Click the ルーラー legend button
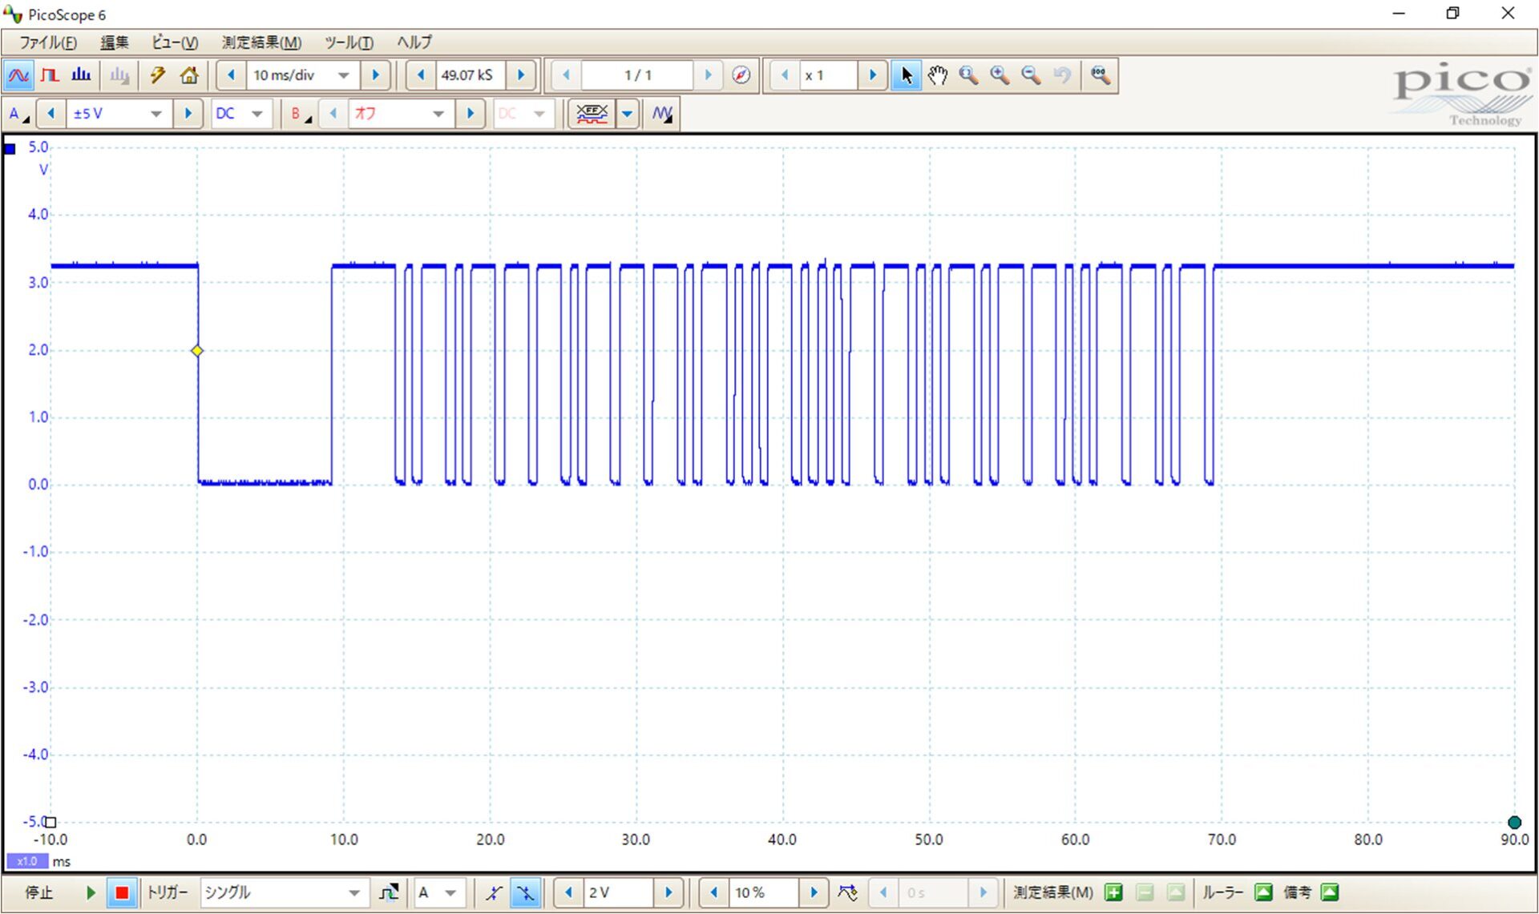This screenshot has height=914, width=1539. tap(1263, 892)
